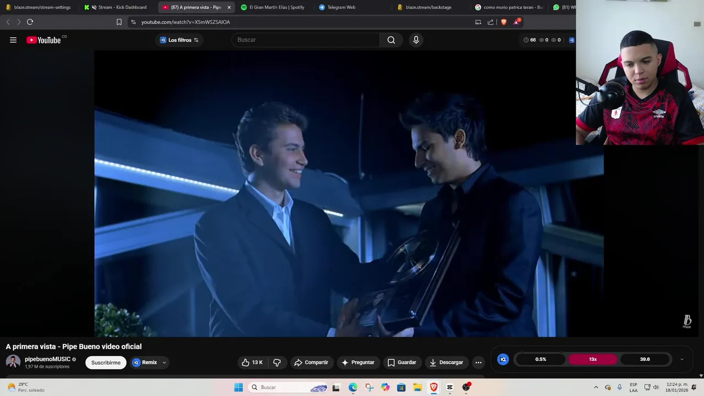Click the browser share page icon
Viewport: 704px width, 396px height.
click(491, 22)
